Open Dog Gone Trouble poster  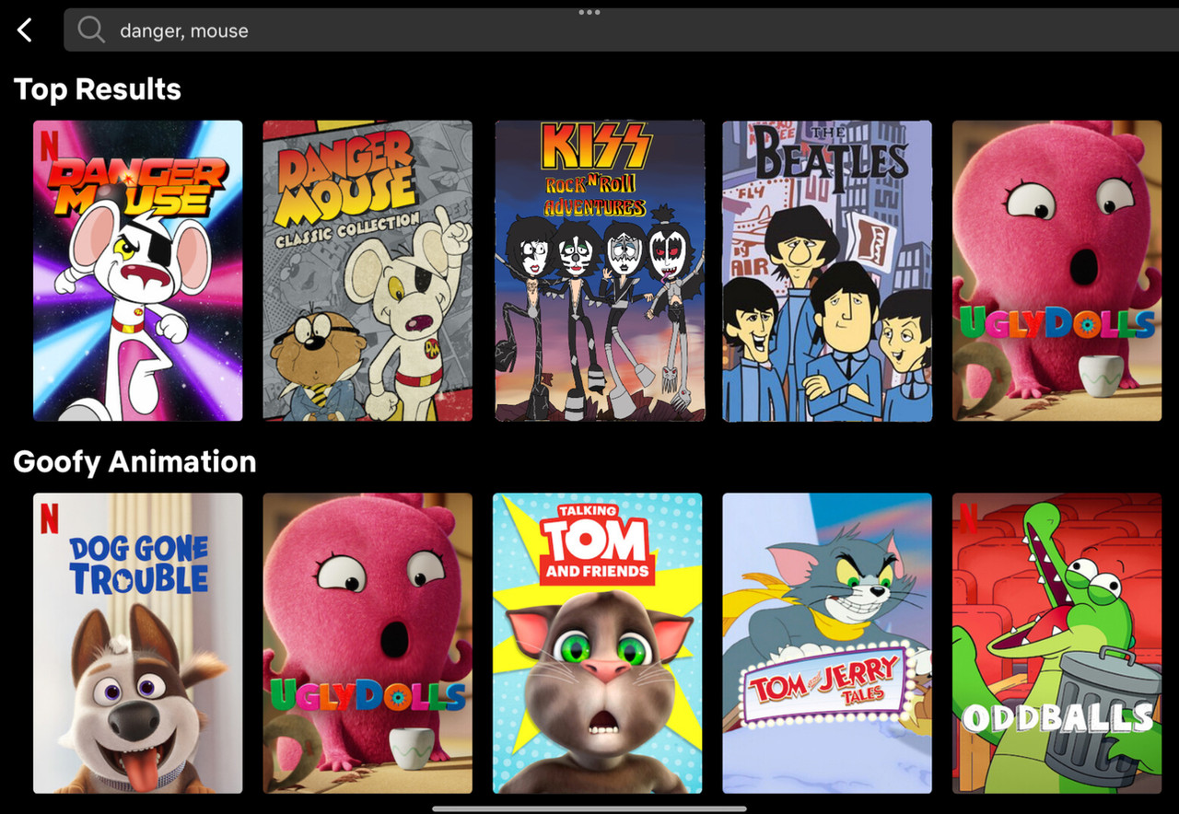[138, 643]
